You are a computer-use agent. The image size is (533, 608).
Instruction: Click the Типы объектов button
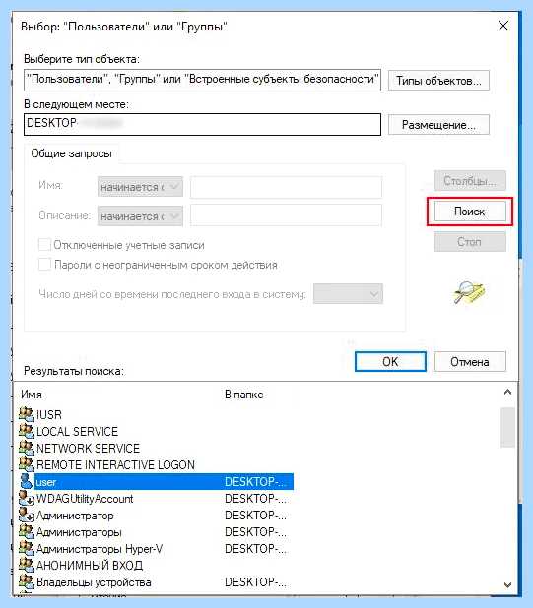point(438,81)
